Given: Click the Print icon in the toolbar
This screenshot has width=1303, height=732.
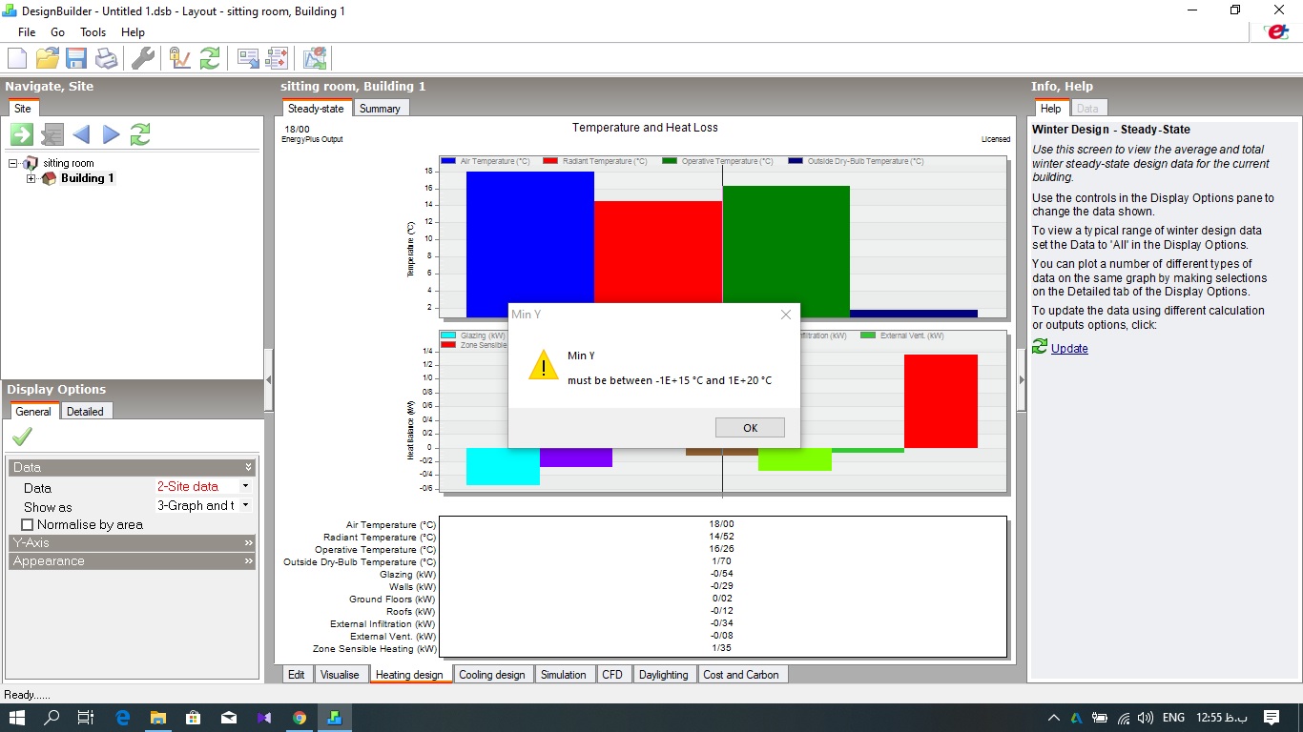Looking at the screenshot, I should [x=106, y=58].
